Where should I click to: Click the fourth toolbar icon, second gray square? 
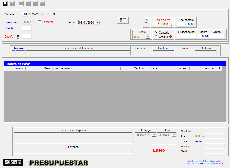(x=28, y=4)
